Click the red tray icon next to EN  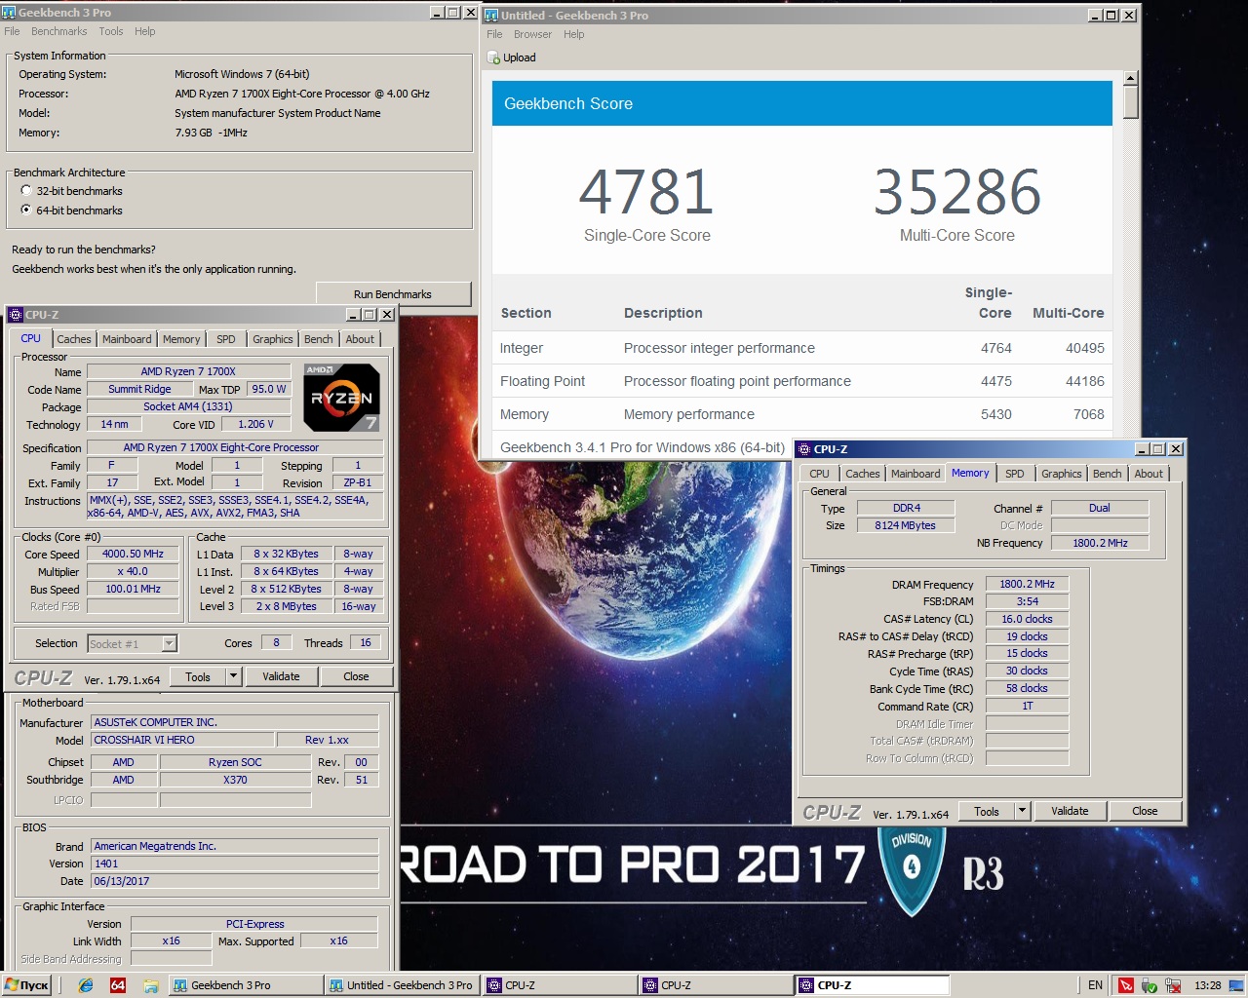click(x=1126, y=985)
